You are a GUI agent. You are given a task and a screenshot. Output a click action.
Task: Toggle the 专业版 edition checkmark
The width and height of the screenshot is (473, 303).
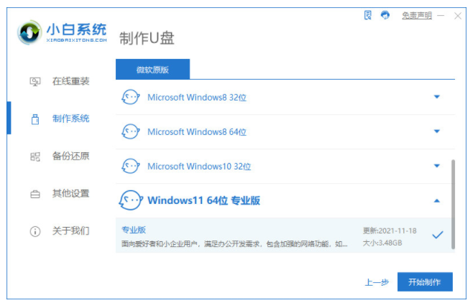click(437, 235)
